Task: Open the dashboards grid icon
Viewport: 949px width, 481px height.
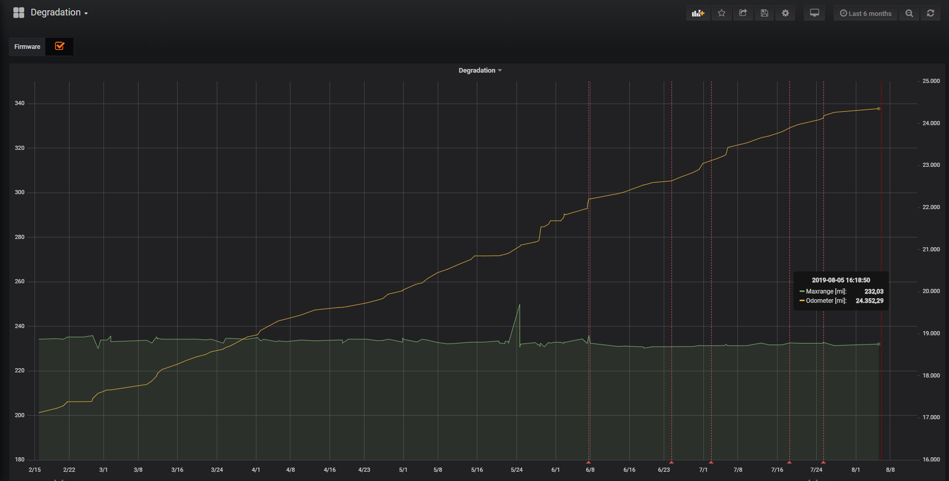Action: click(x=19, y=13)
